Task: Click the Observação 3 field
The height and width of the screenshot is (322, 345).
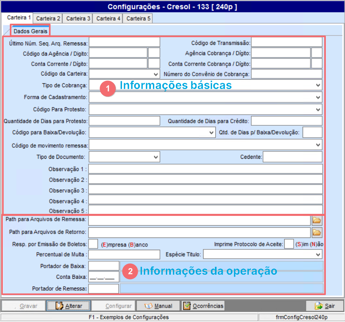Action: click(206, 189)
